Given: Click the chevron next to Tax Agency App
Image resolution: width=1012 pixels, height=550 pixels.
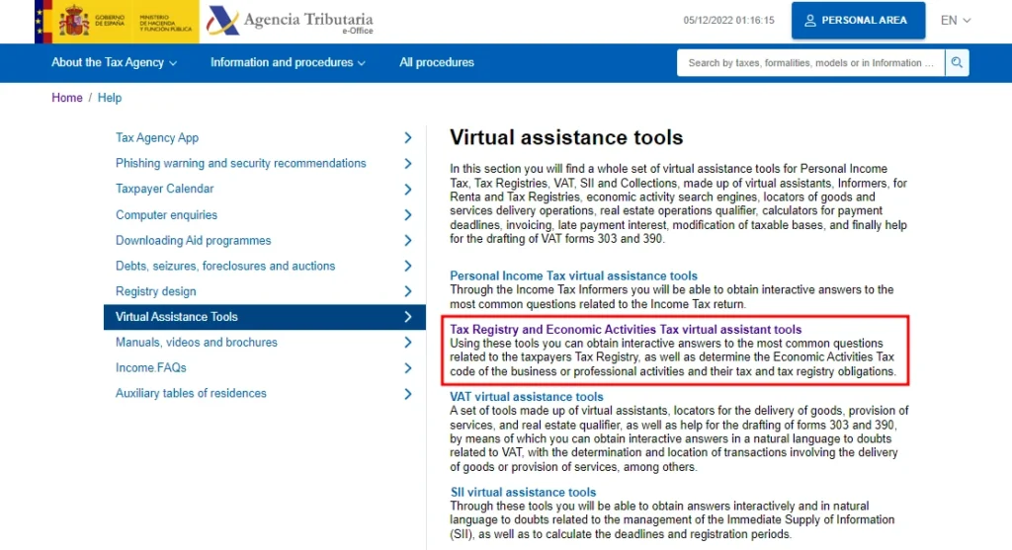Looking at the screenshot, I should (407, 138).
